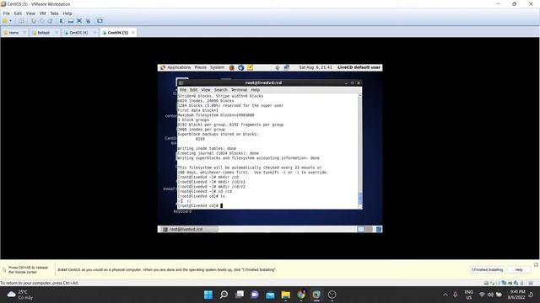Enter Unity mode toolbar icon
Screen dimensions: 540x303
(x=88, y=21)
